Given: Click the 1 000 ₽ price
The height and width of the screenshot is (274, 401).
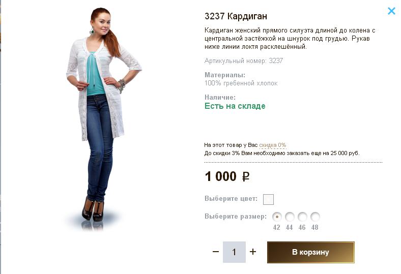Looking at the screenshot, I should click(x=227, y=176).
